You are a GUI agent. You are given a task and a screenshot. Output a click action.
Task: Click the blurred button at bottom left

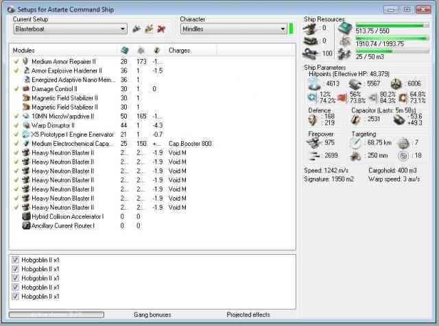point(56,315)
